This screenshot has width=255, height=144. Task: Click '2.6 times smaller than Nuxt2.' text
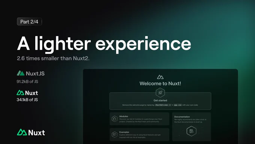tap(53, 58)
